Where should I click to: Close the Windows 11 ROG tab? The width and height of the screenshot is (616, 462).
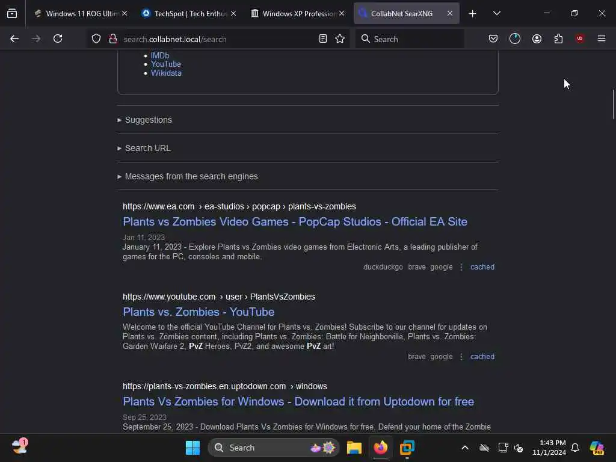(125, 13)
